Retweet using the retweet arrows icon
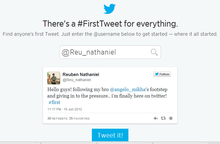Screen dimensions: 220x144 (163, 118)
